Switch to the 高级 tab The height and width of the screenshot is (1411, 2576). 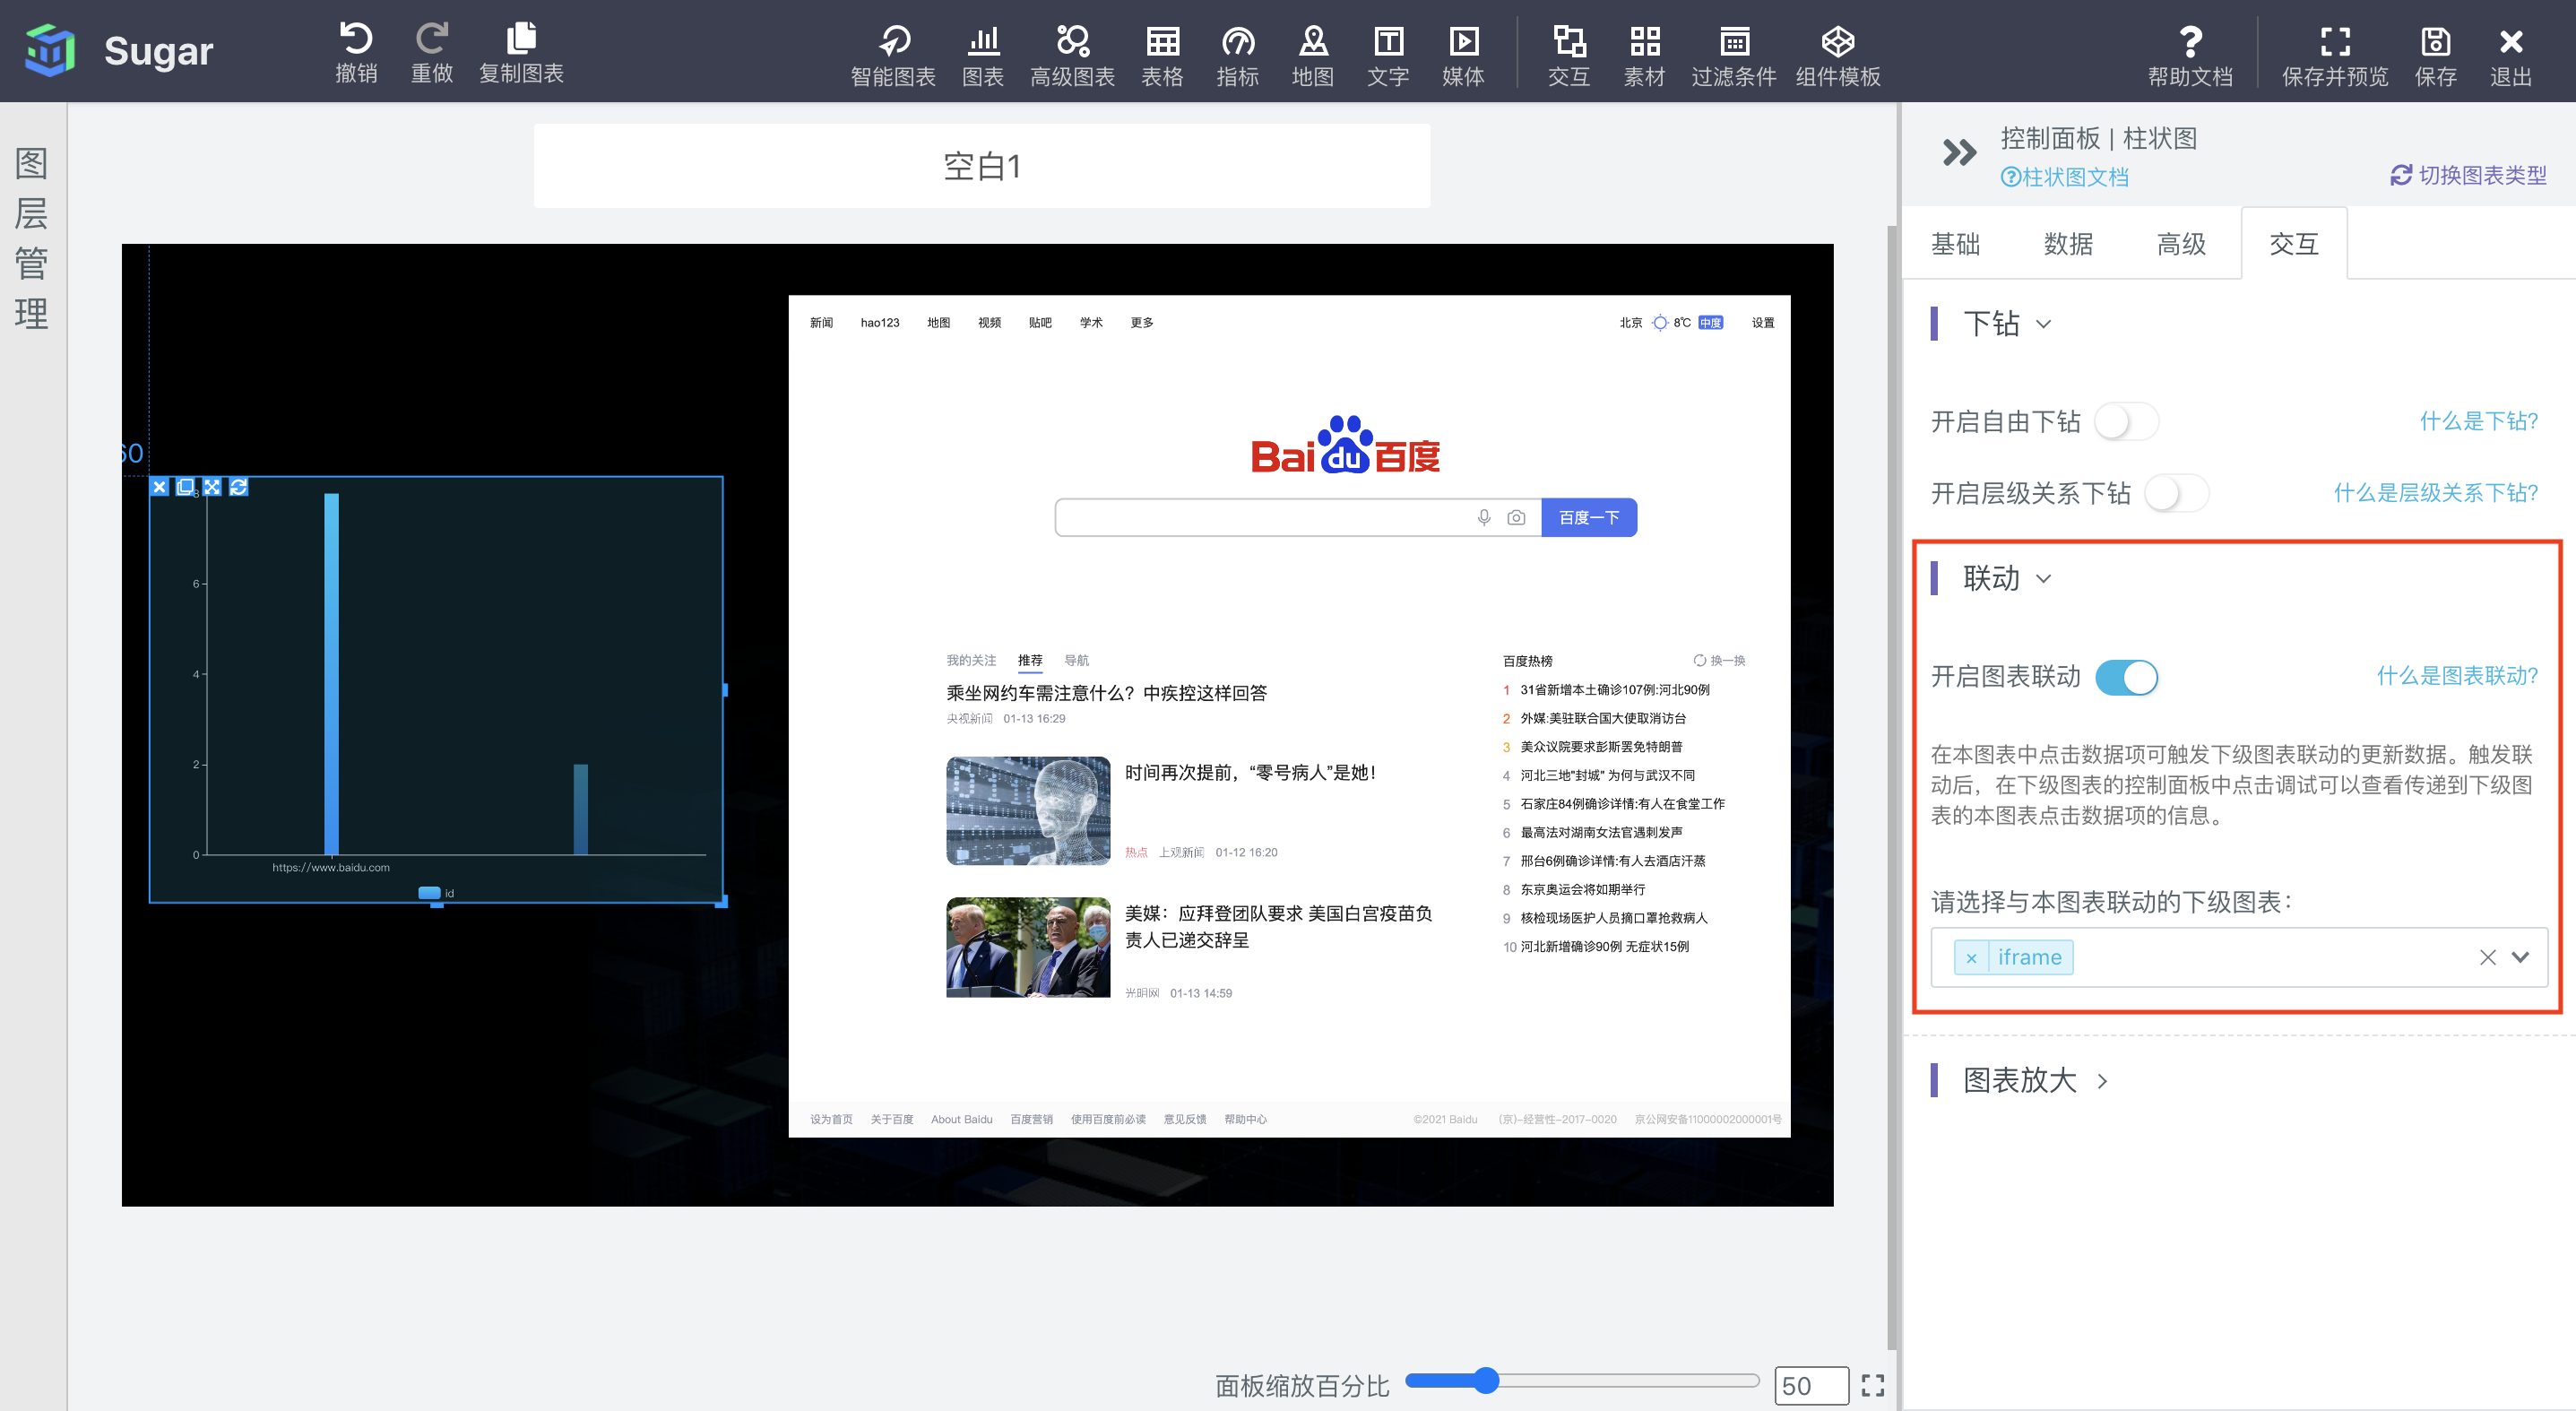tap(2182, 244)
